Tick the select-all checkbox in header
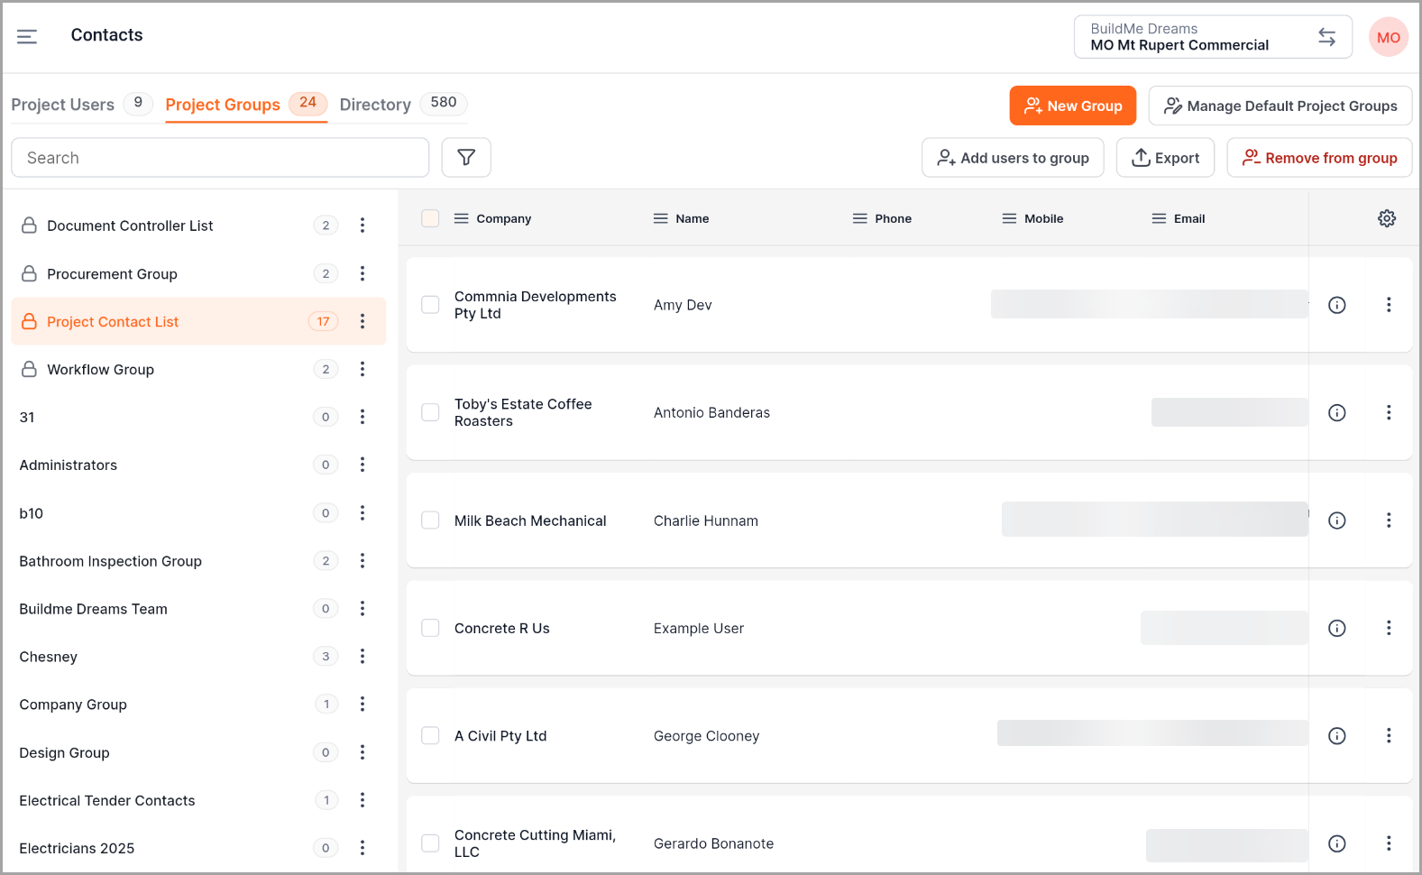1422x875 pixels. tap(431, 218)
